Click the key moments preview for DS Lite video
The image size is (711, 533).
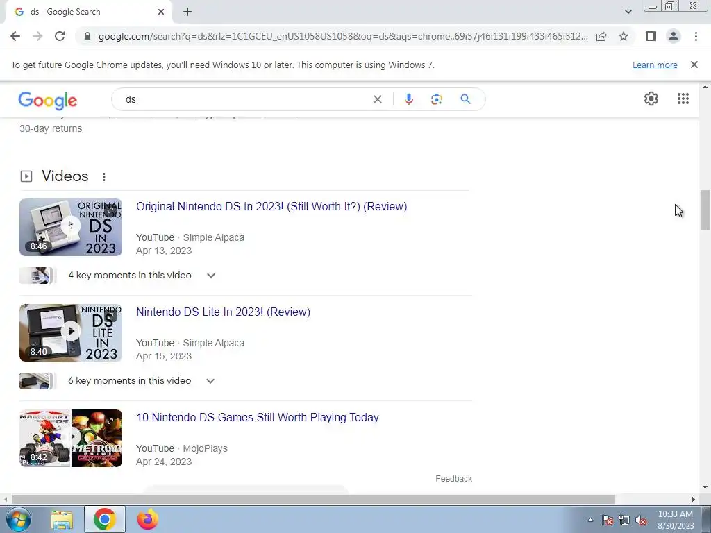(37, 381)
